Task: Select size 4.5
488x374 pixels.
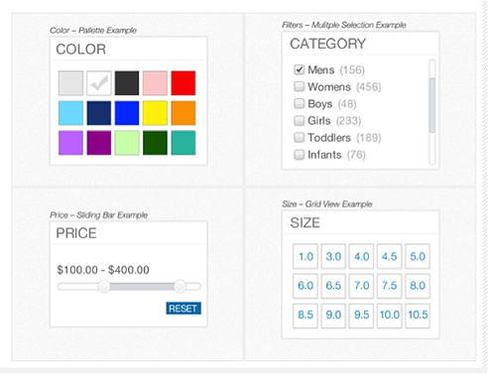Action: tap(390, 256)
